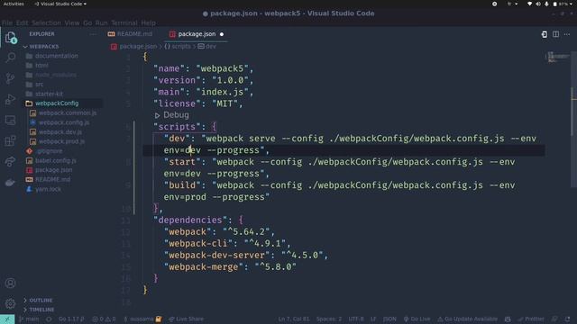Open Explorer views and more actions menu

pos(93,34)
